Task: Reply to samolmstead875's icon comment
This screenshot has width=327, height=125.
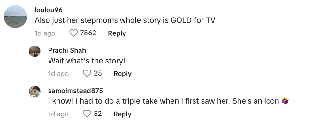Action: click(x=122, y=114)
